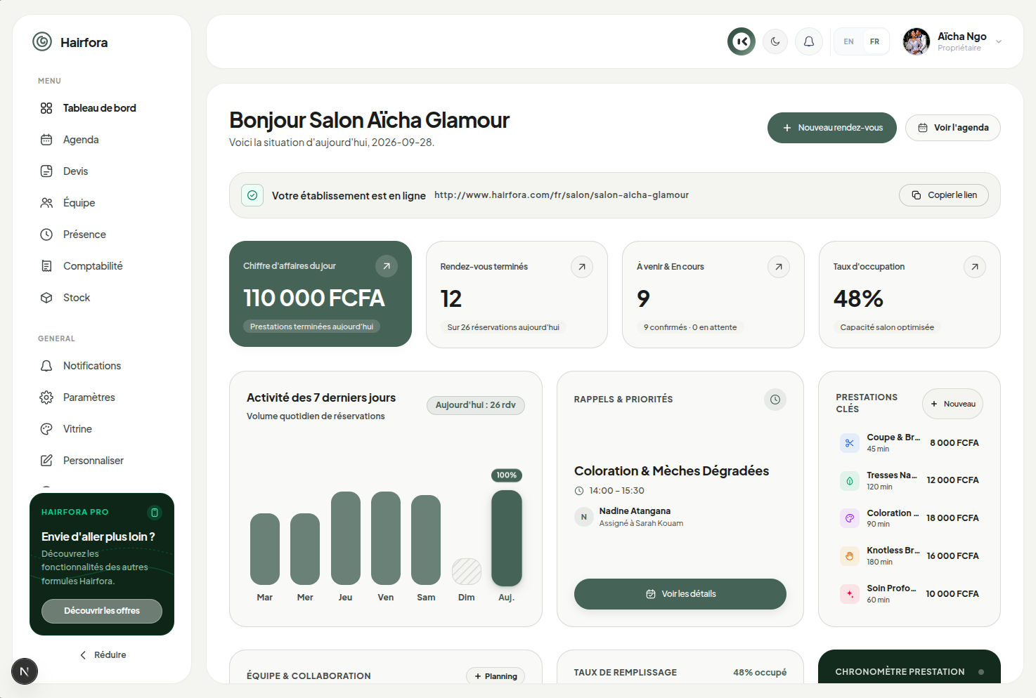Copy the salon link with Copier le lien
Image resolution: width=1036 pixels, height=698 pixels.
(944, 195)
